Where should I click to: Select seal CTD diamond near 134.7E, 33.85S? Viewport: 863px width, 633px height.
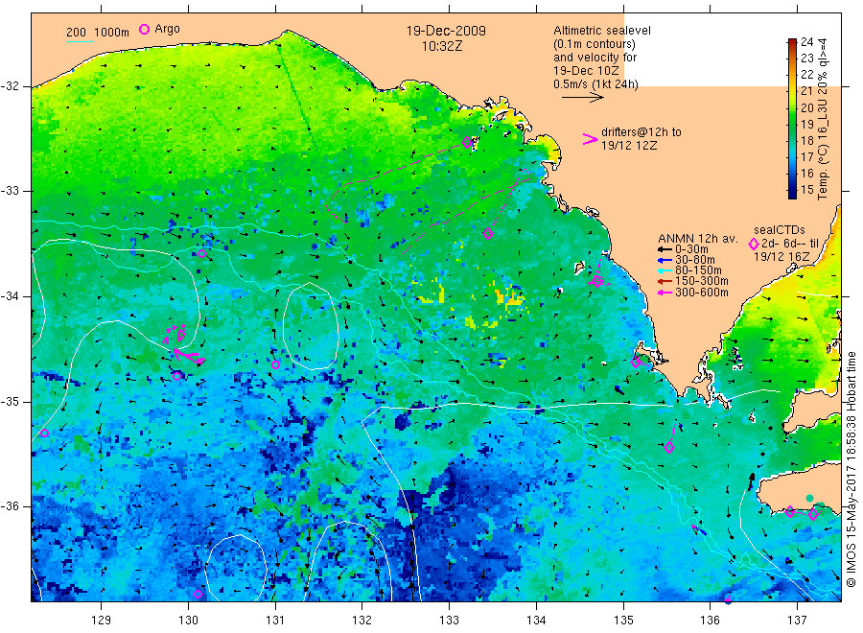click(597, 282)
